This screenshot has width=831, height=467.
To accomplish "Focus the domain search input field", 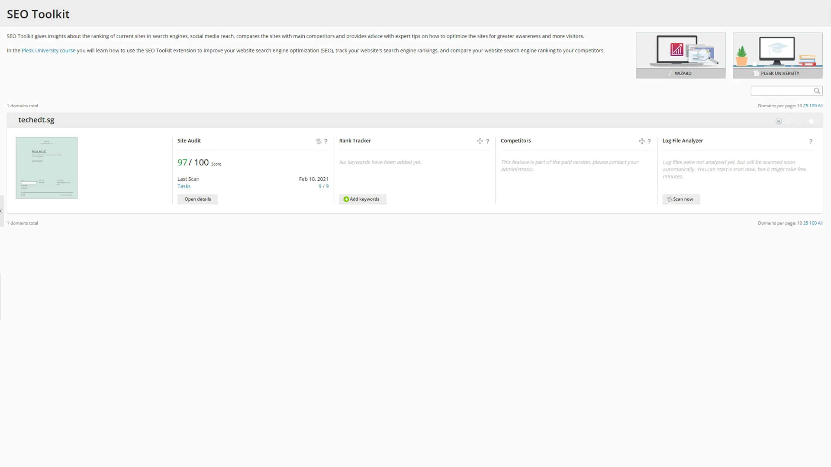I will (x=782, y=91).
